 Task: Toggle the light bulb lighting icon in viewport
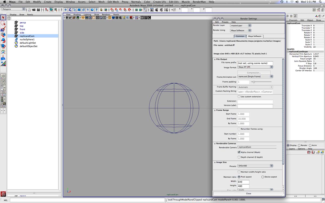tap(124, 18)
